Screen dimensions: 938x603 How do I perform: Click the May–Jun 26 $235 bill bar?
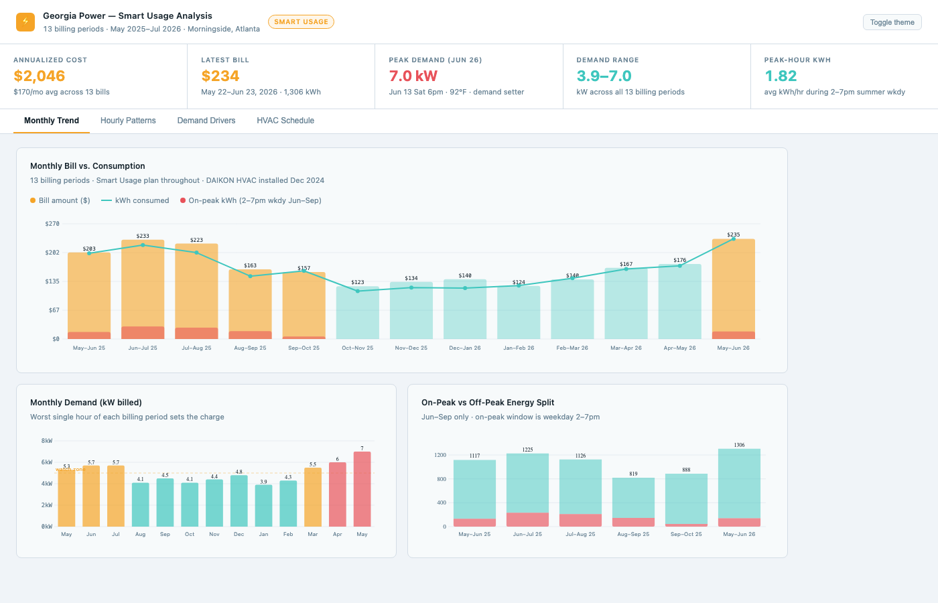click(x=734, y=289)
